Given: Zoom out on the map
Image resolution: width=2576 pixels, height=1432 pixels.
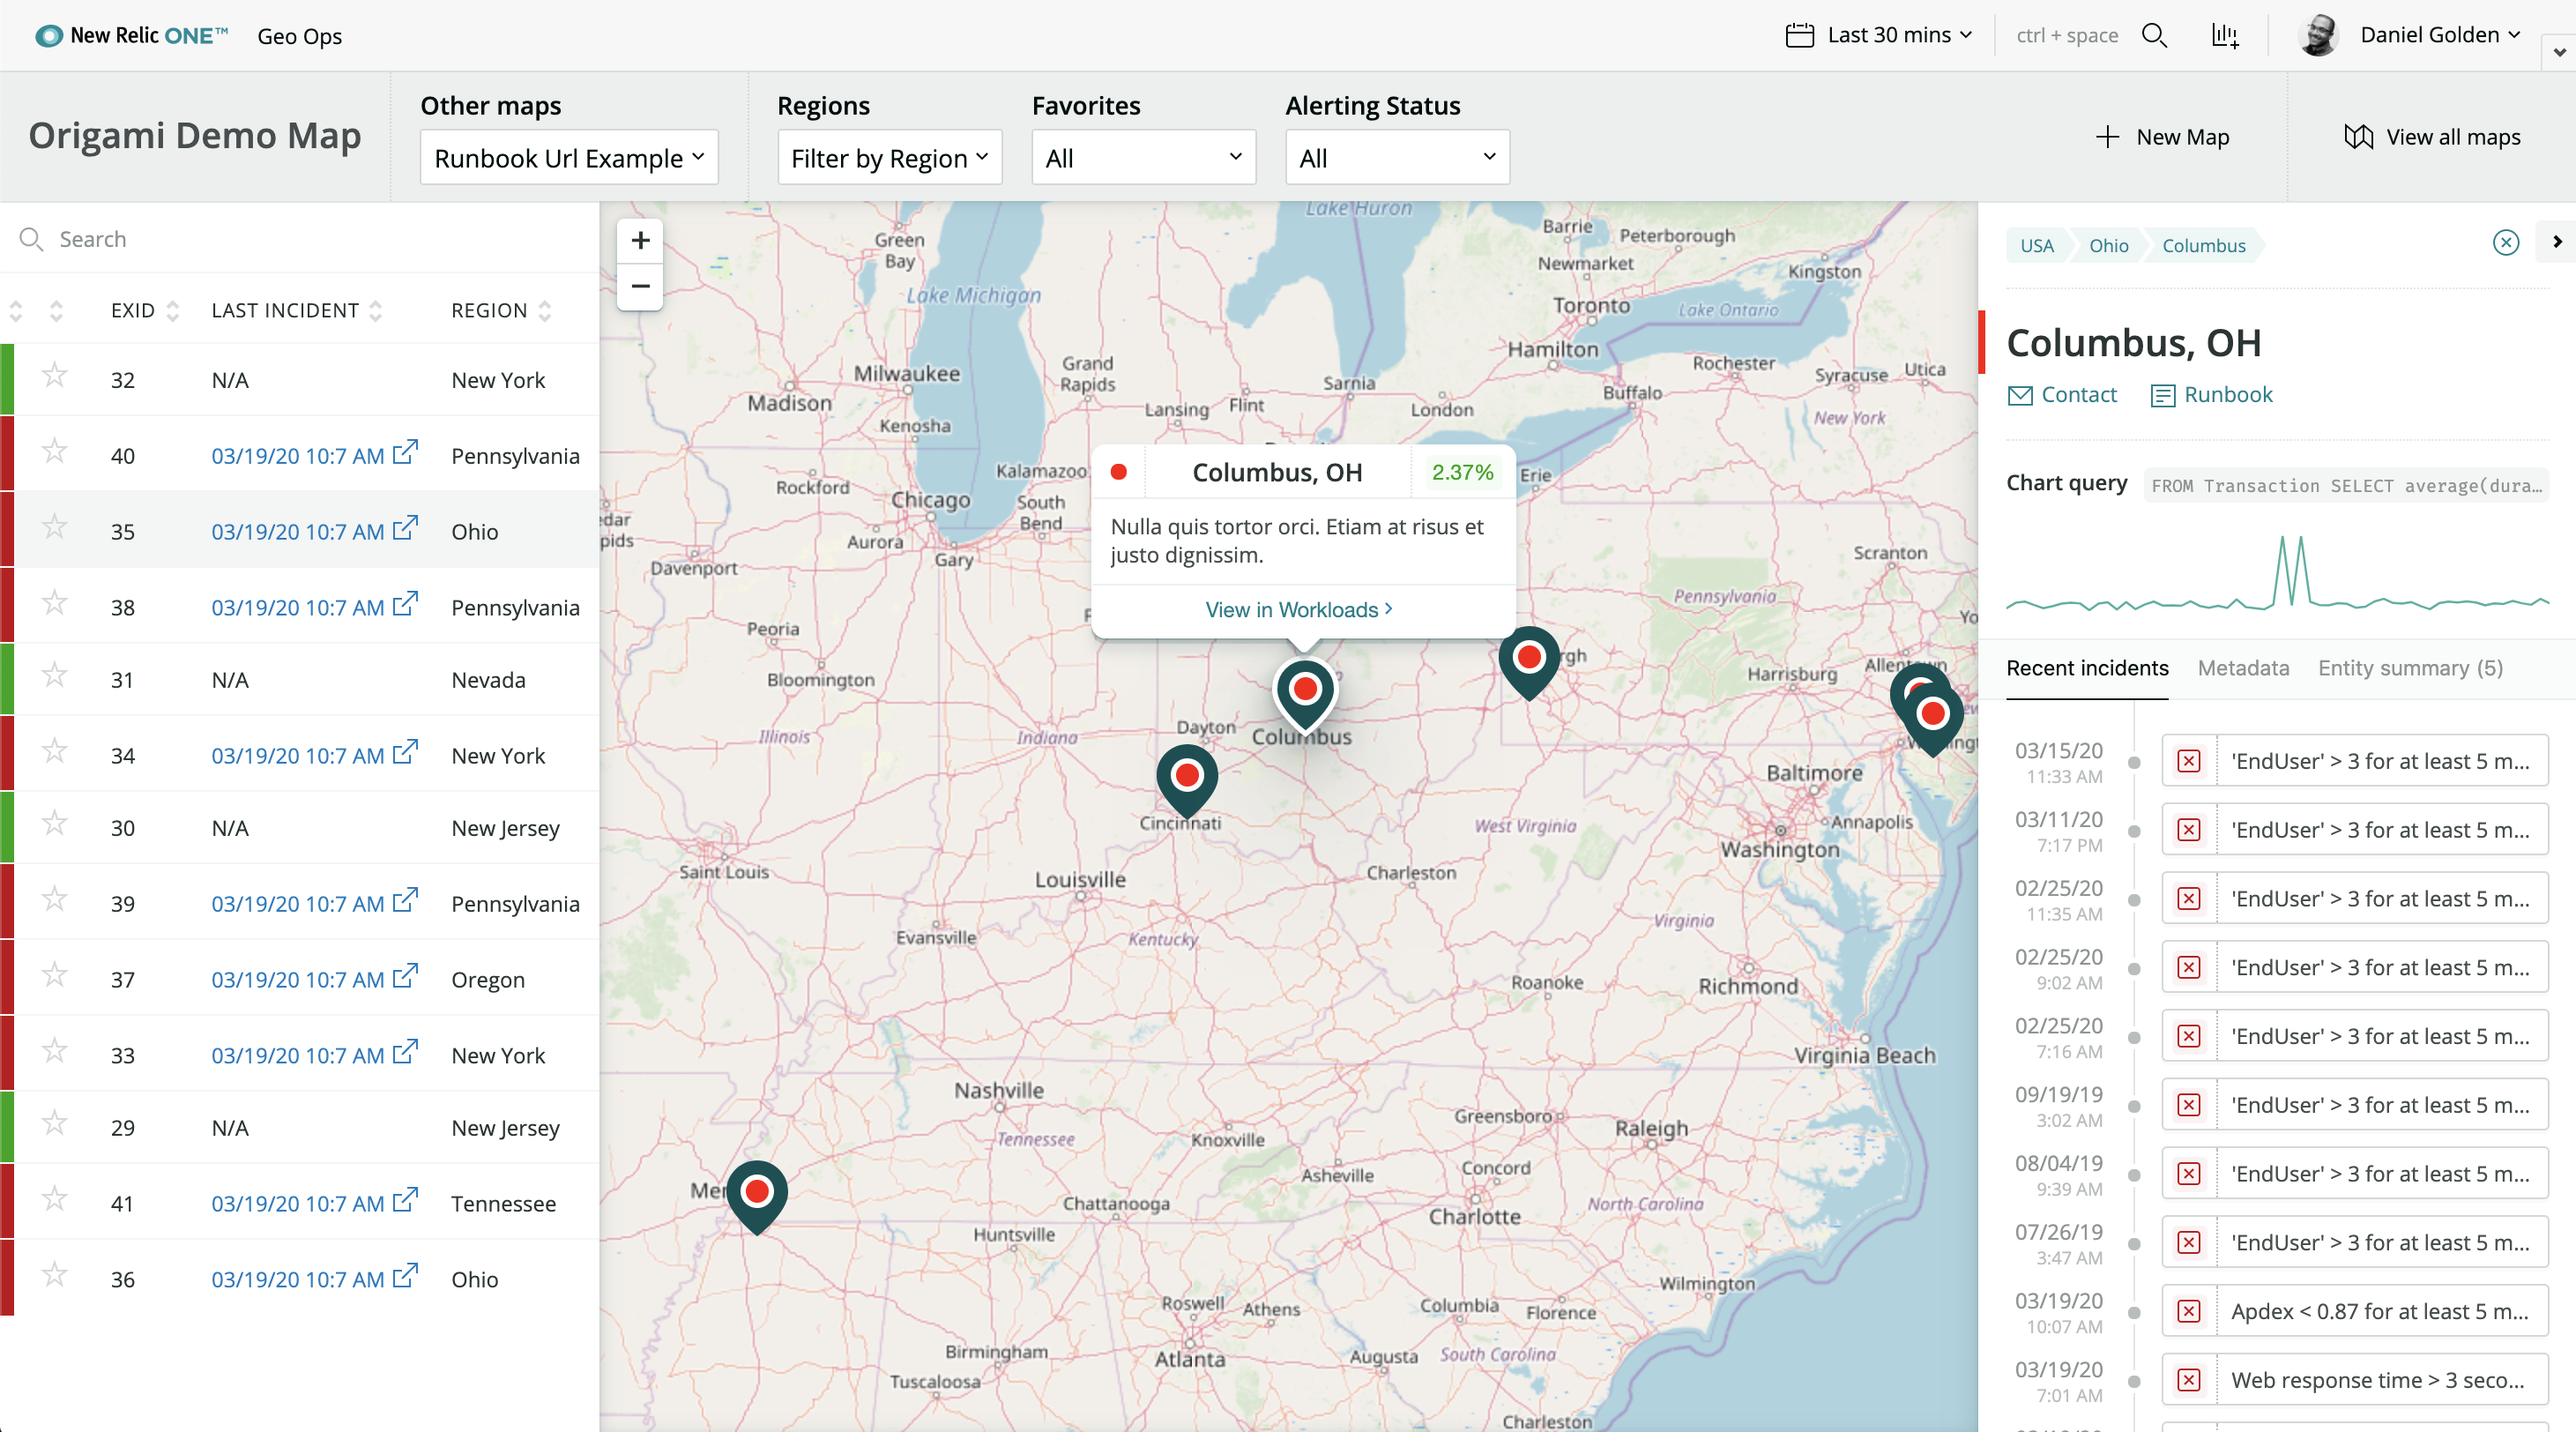Looking at the screenshot, I should click(x=640, y=287).
